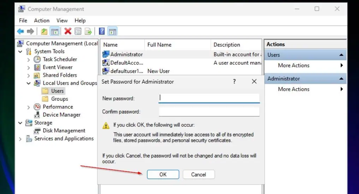Click the System Tools wrench icon
Screen dimensions: 359x194
click(29, 51)
